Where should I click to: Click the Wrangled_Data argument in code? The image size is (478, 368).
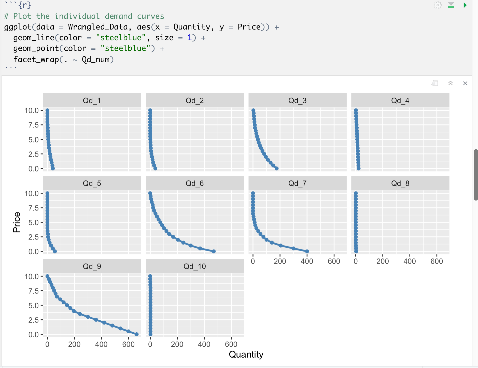tap(98, 27)
